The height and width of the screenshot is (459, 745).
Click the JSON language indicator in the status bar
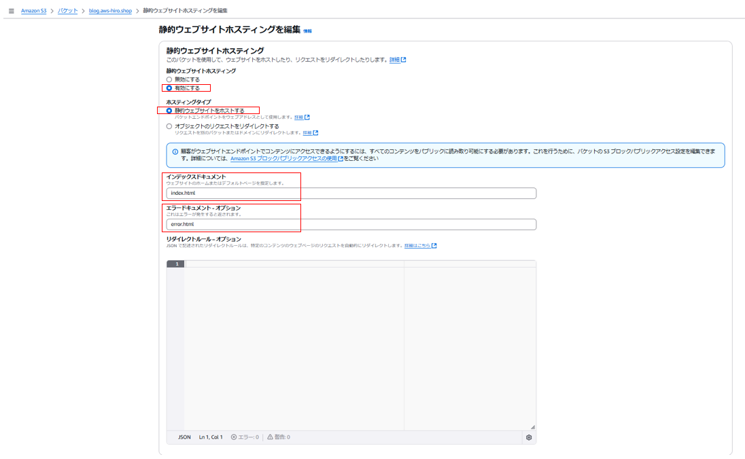pos(184,437)
